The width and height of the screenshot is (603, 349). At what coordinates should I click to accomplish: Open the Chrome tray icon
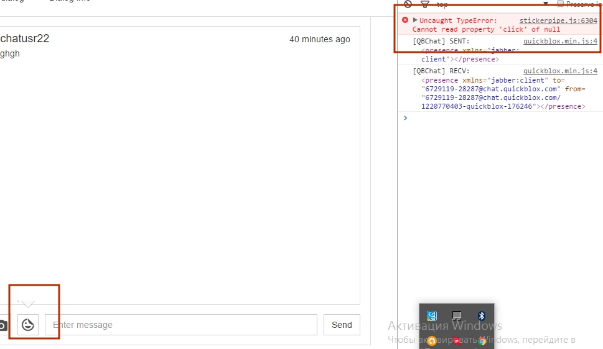(x=482, y=341)
